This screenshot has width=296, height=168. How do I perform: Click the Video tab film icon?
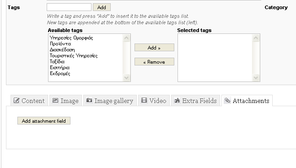click(144, 100)
